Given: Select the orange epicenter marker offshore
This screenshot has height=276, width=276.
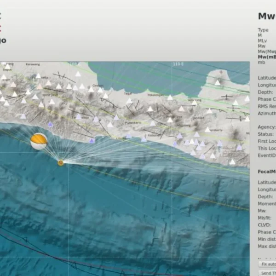Looking at the screenshot, I should click(x=61, y=163).
